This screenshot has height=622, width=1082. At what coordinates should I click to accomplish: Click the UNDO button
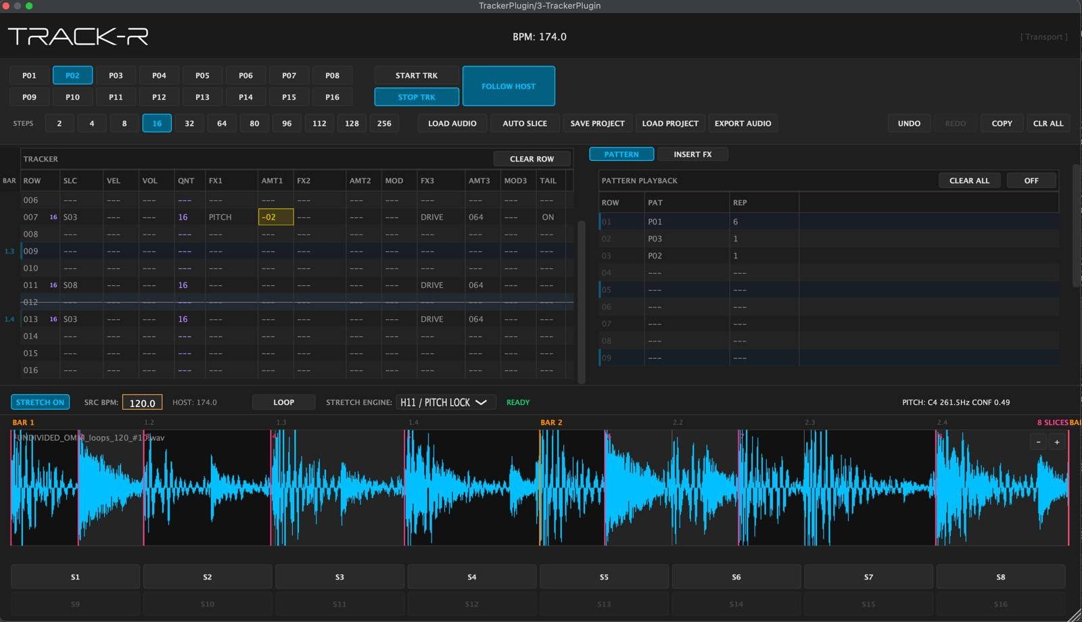909,123
